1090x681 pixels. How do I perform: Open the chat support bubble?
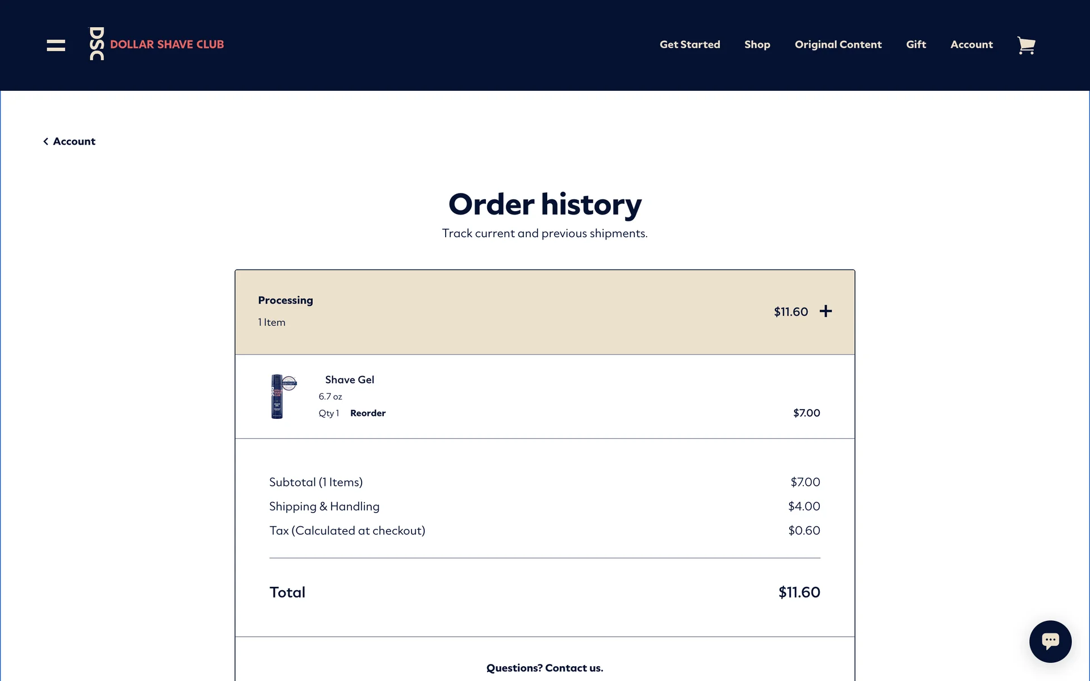(1050, 641)
